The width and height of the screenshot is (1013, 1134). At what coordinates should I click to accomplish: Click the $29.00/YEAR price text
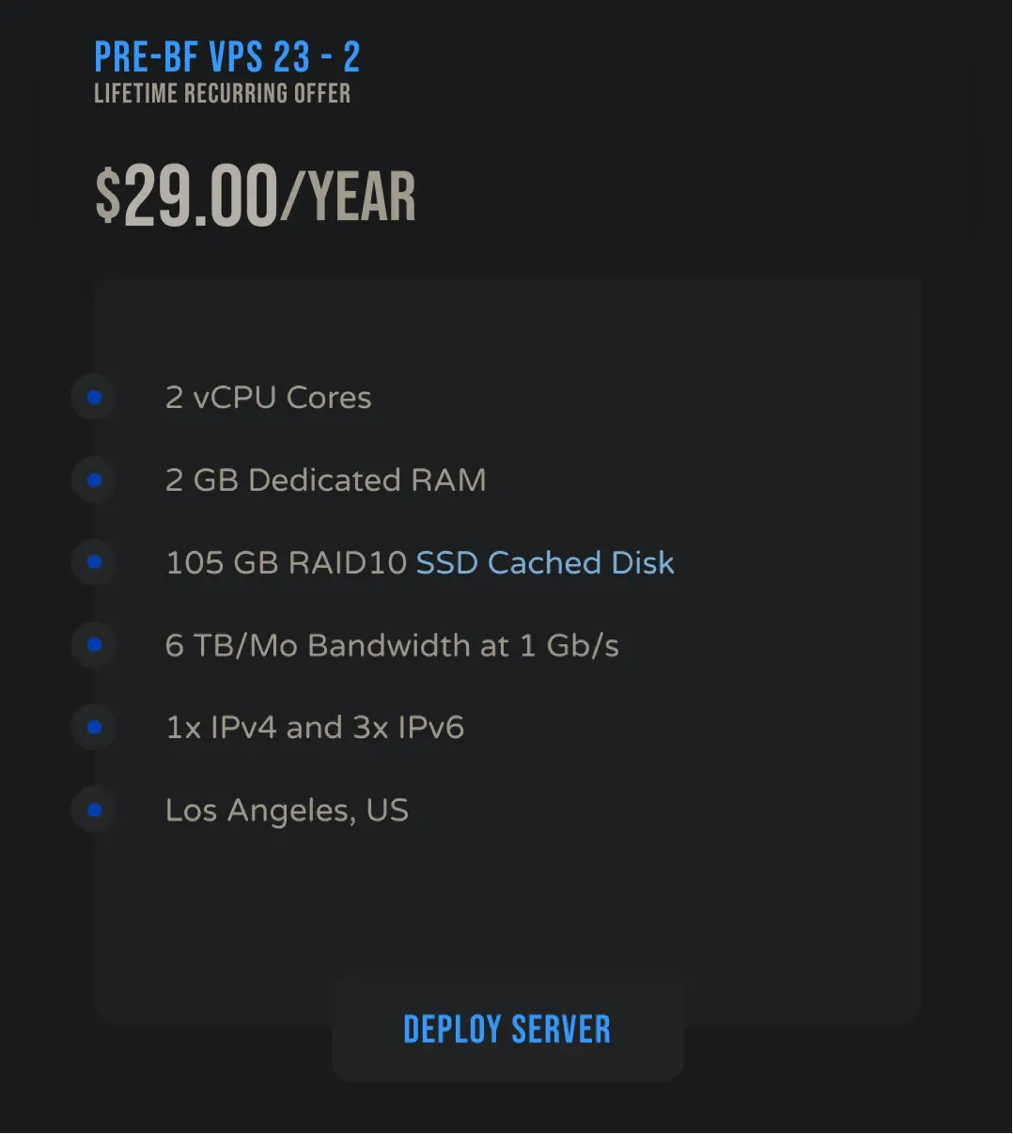pyautogui.click(x=256, y=197)
